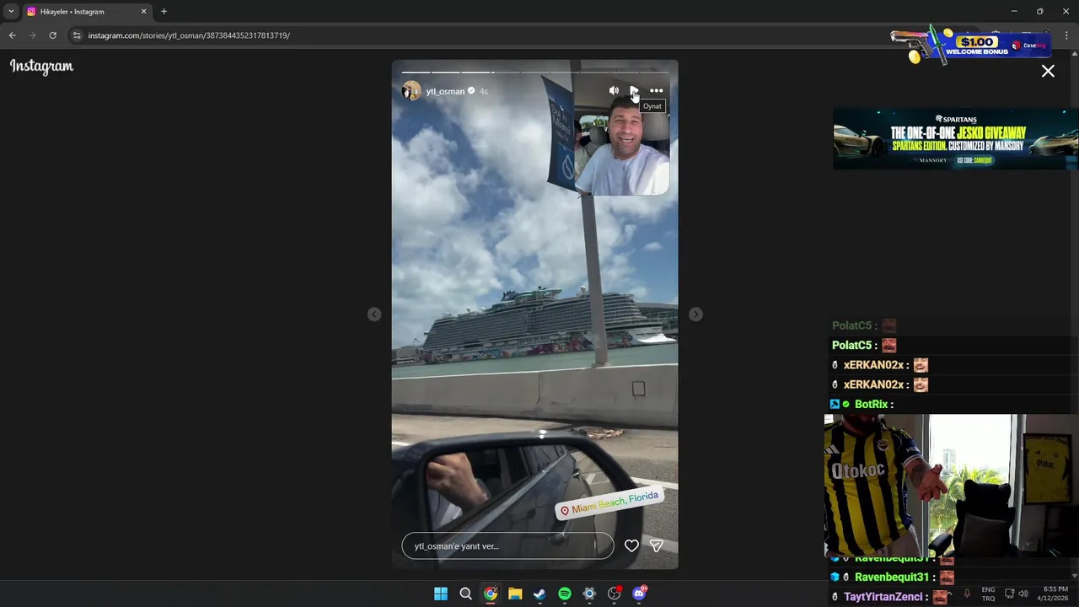Go forward in Chrome

click(32, 35)
